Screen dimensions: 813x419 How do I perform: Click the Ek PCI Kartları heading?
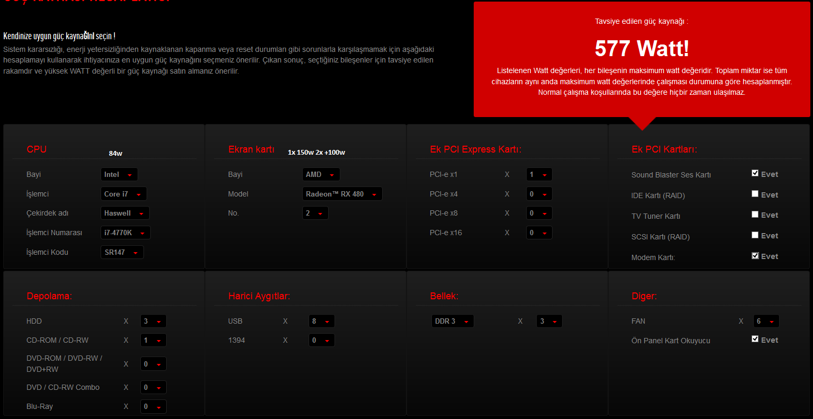[664, 149]
